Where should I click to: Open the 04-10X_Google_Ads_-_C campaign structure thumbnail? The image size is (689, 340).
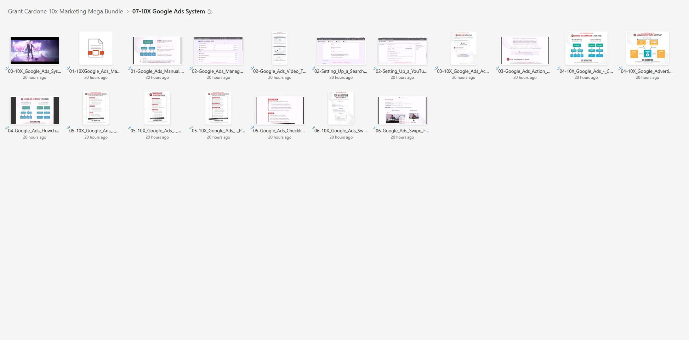click(586, 49)
